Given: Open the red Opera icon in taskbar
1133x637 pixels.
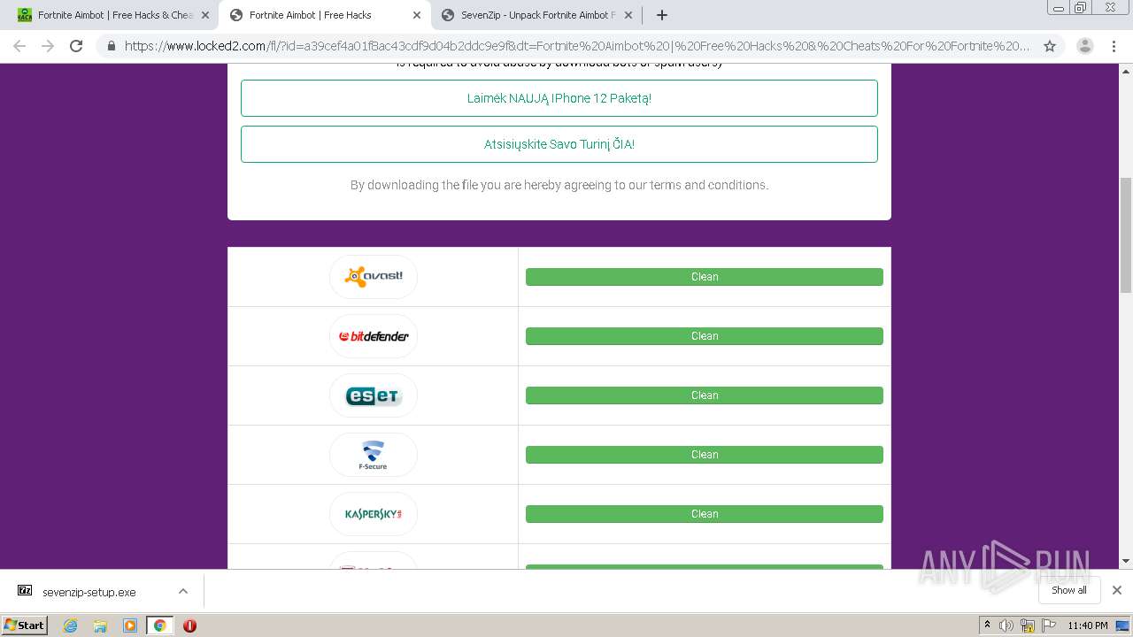Looking at the screenshot, I should pos(189,625).
